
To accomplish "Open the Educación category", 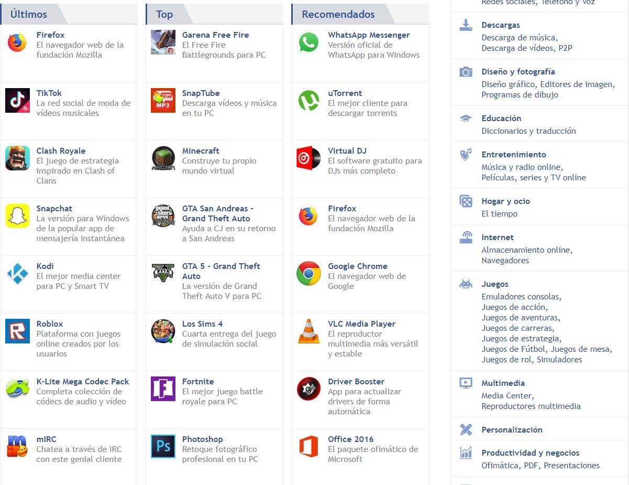I will click(x=501, y=118).
